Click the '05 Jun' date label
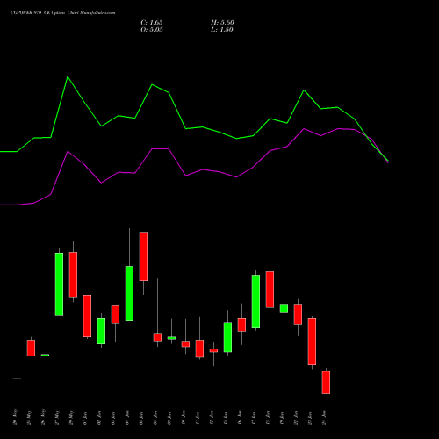The image size is (439, 439). tap(141, 418)
